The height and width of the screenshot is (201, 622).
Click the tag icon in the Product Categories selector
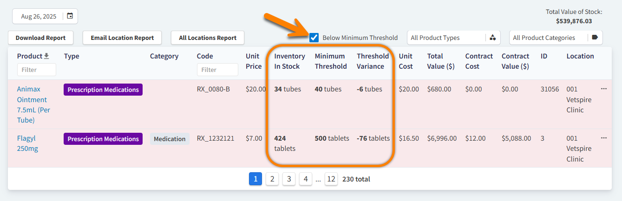pyautogui.click(x=595, y=38)
